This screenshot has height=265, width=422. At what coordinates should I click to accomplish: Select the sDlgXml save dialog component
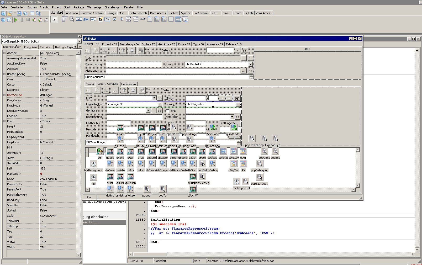tap(223, 151)
